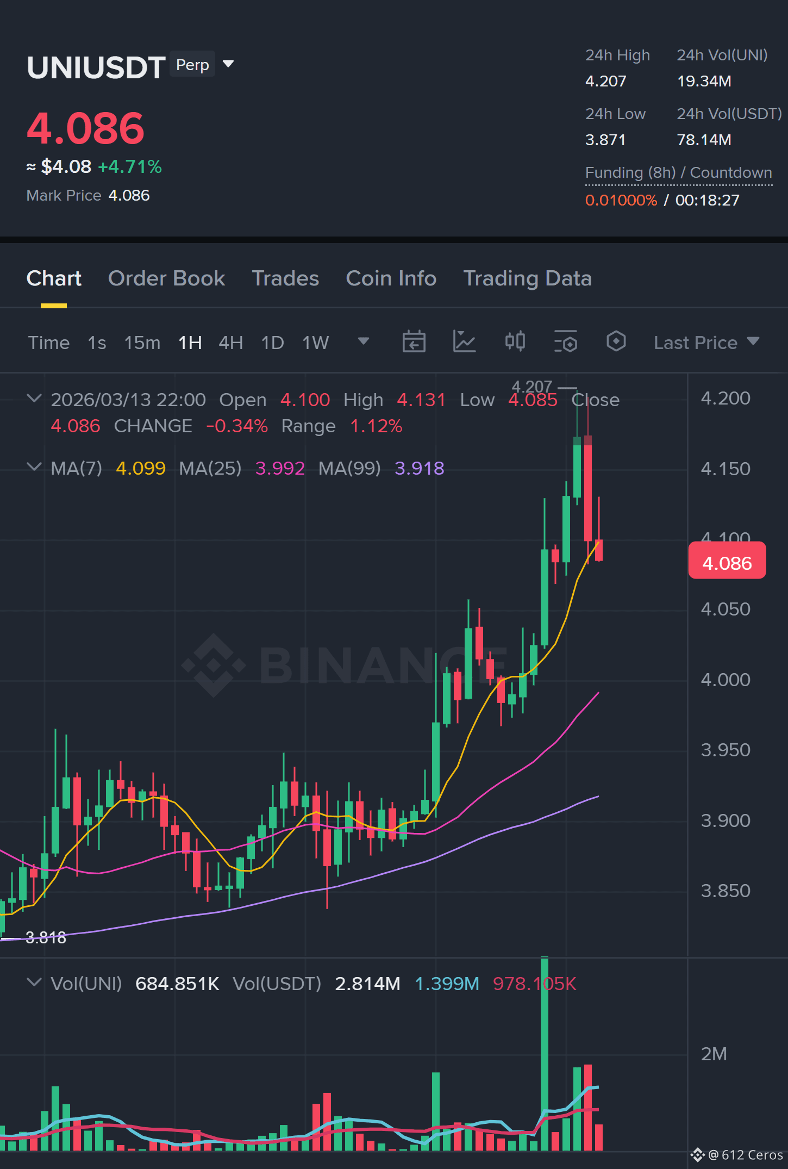Collapse the MA indicator legend chevron
The height and width of the screenshot is (1169, 788).
(x=34, y=468)
